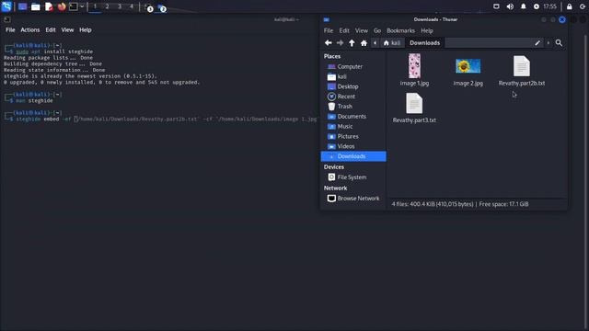Open Thunar Go menu
This screenshot has width=589, height=331.
coord(377,30)
